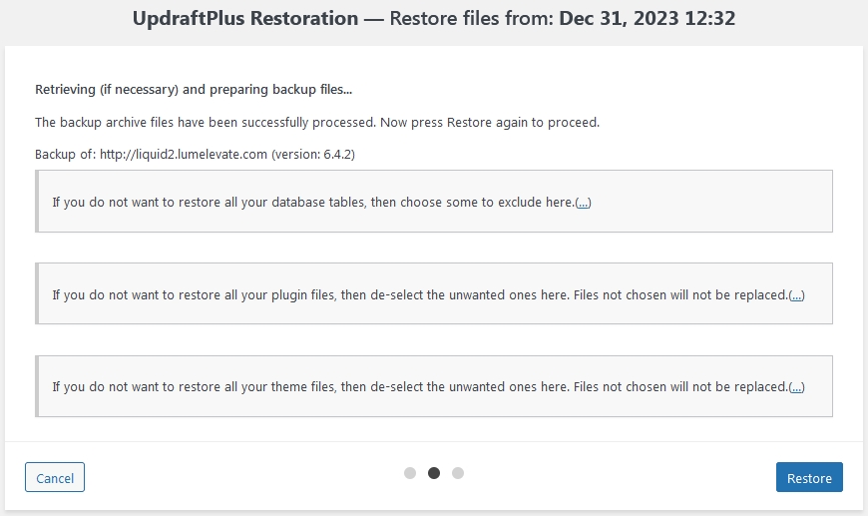Viewport: 868px width, 516px height.
Task: Click the blue Restore button
Action: [x=809, y=478]
